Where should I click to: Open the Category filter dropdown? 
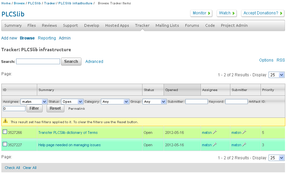pyautogui.click(x=115, y=101)
